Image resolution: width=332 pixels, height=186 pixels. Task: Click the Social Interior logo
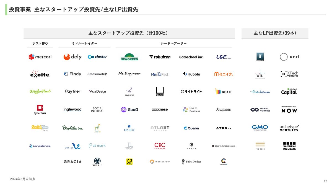[x=97, y=110]
